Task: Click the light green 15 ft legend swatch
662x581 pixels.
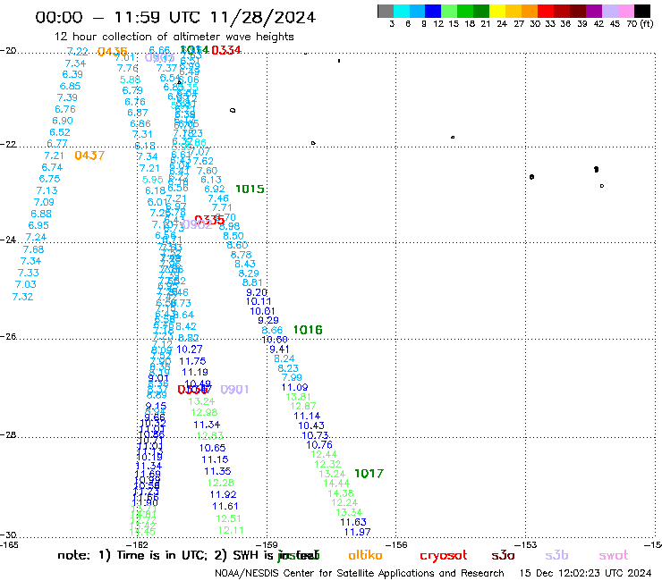Action: click(449, 11)
